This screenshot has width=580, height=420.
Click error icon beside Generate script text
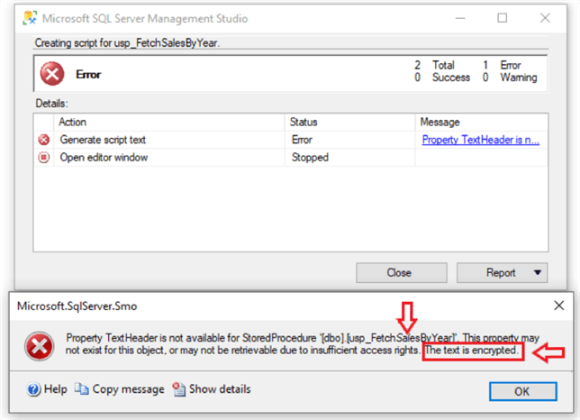(43, 140)
